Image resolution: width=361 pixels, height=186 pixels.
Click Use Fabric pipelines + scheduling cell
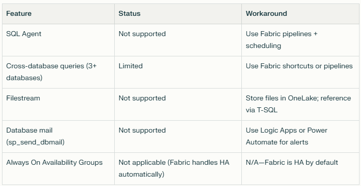point(300,40)
